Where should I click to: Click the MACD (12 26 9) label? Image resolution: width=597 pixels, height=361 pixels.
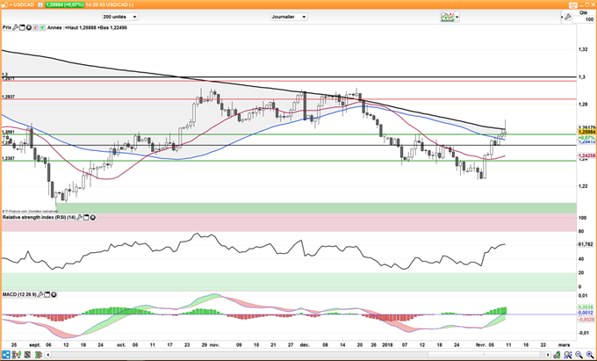pyautogui.click(x=19, y=295)
